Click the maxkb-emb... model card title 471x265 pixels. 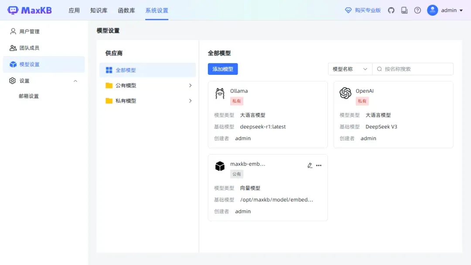248,164
